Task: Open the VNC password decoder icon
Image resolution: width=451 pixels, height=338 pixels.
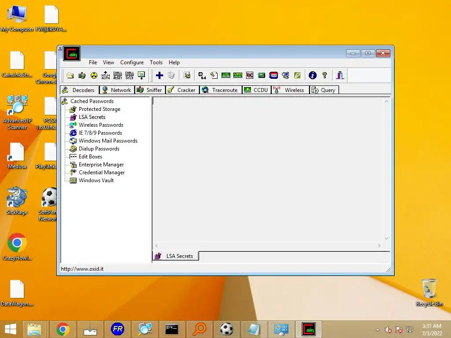Action: pyautogui.click(x=250, y=76)
